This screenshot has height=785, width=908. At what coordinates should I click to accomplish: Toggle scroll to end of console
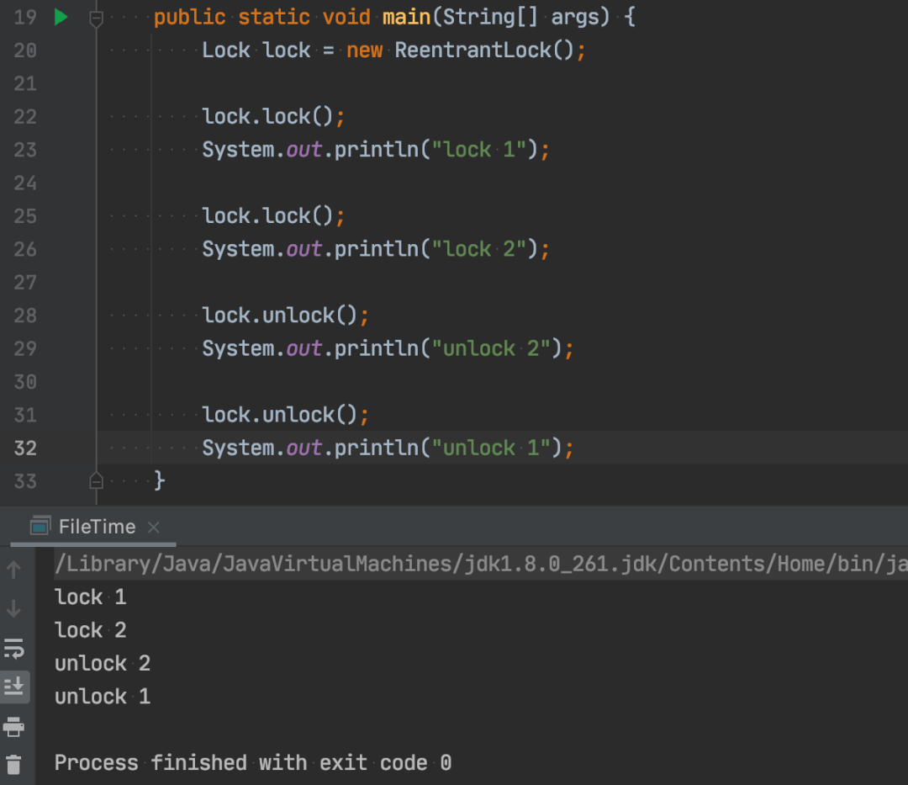14,687
